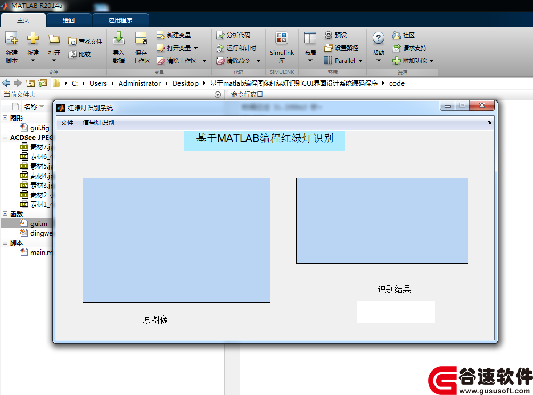Expand the Clear Commands dropdown arrow
The height and width of the screenshot is (395, 533).
tap(258, 61)
